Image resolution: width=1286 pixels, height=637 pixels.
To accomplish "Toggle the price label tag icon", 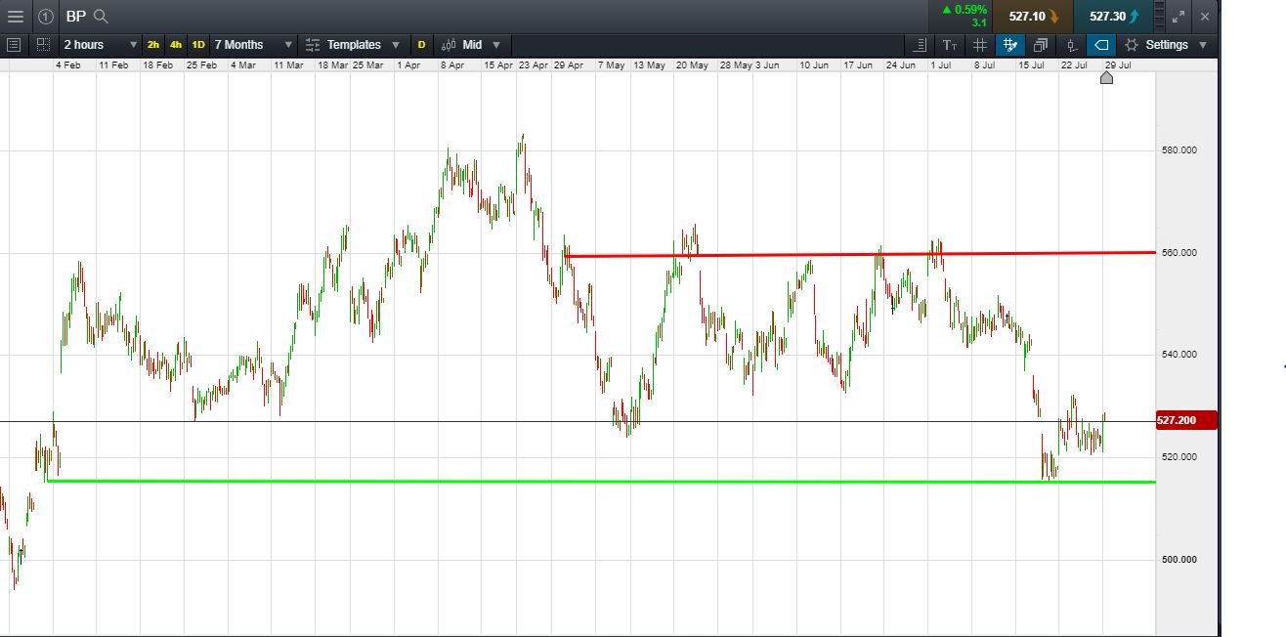I will [x=1101, y=45].
